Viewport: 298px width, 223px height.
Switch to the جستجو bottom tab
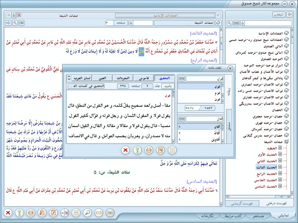point(258,216)
